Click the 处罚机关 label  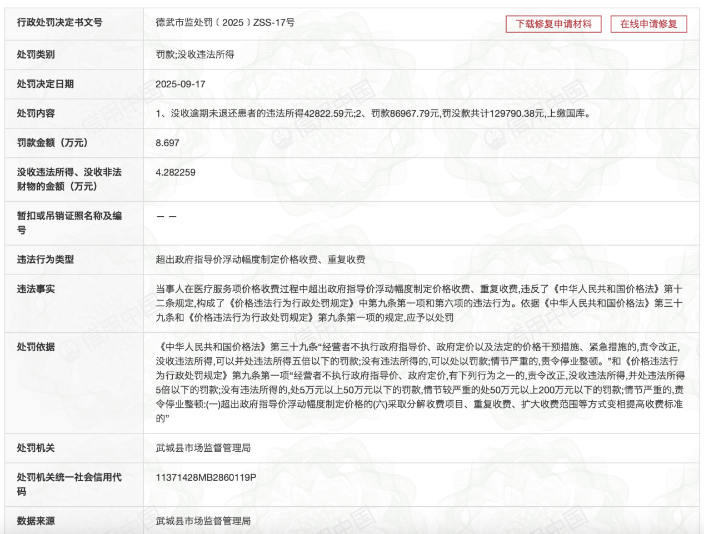click(x=36, y=448)
